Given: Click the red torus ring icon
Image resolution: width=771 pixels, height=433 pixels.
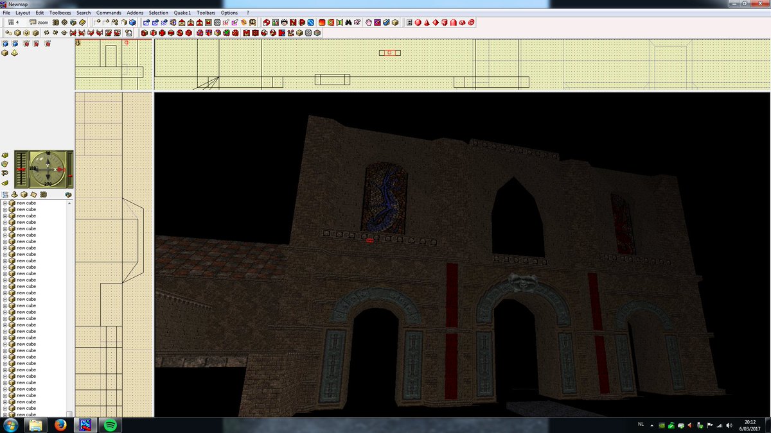Looking at the screenshot, I should click(471, 22).
